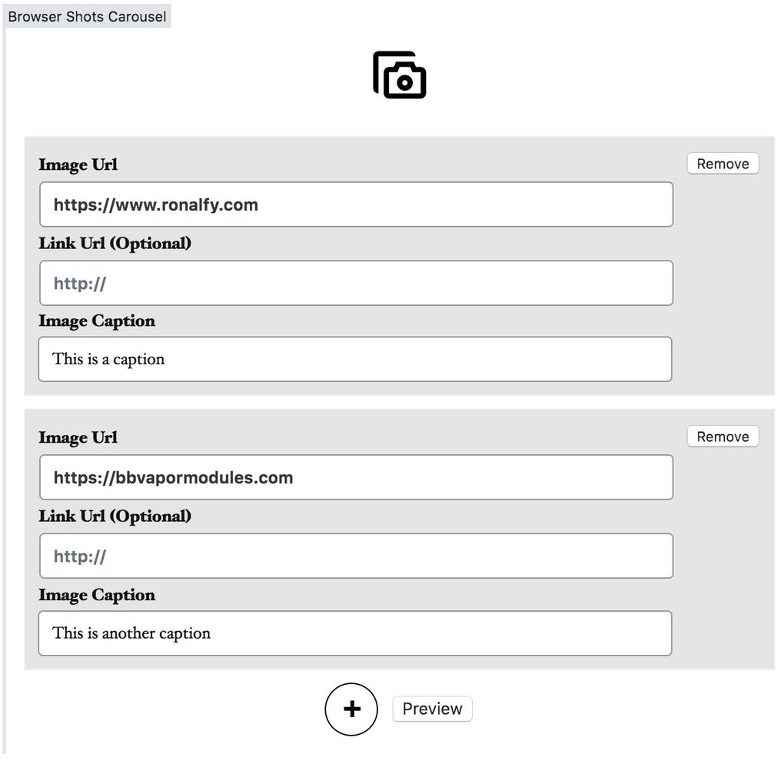Click the camera icon above the carousel fields

click(400, 75)
